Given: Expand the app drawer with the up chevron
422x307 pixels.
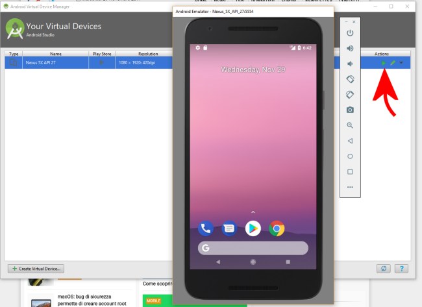Looking at the screenshot, I should (x=253, y=212).
